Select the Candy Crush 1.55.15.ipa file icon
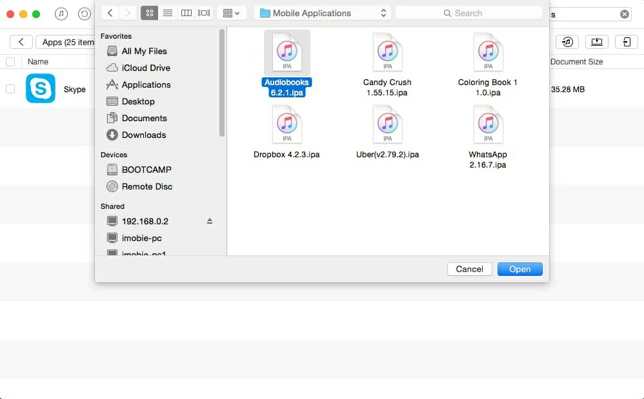This screenshot has width=644, height=399. click(x=387, y=52)
